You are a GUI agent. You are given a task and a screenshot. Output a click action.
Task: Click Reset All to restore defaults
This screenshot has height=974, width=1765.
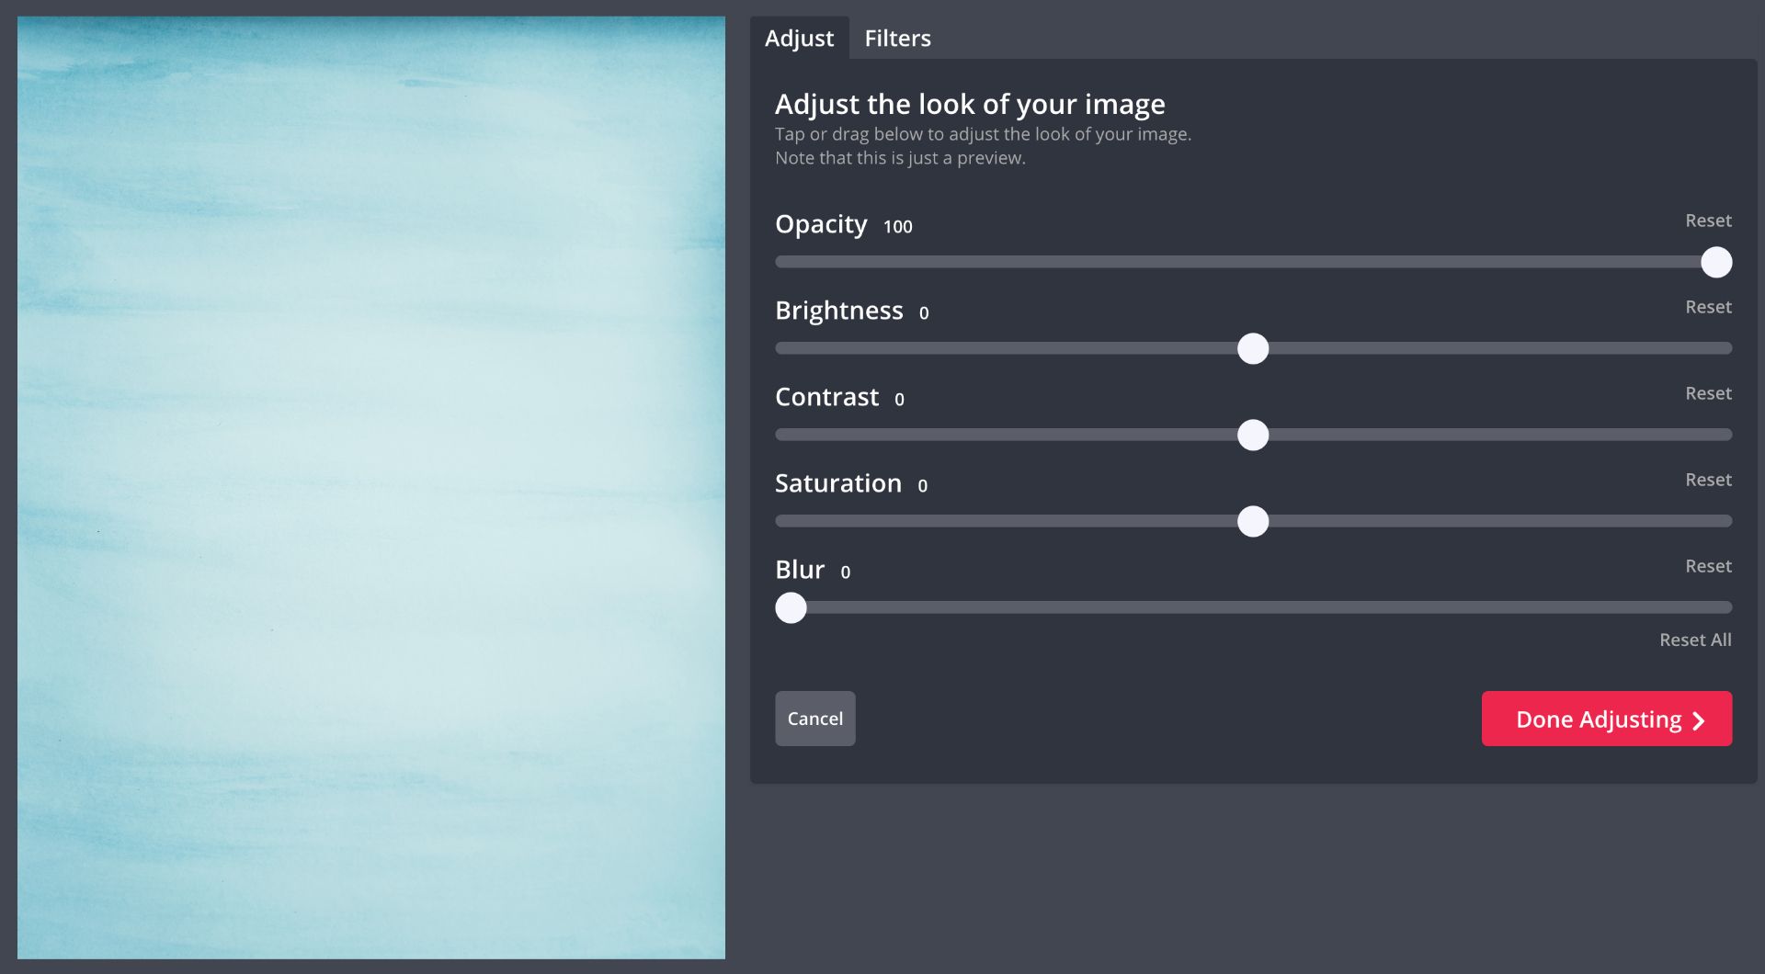1694,640
